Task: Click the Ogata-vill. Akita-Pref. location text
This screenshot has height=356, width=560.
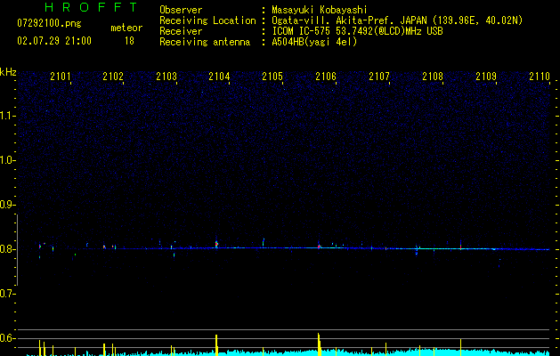Action: pos(397,20)
